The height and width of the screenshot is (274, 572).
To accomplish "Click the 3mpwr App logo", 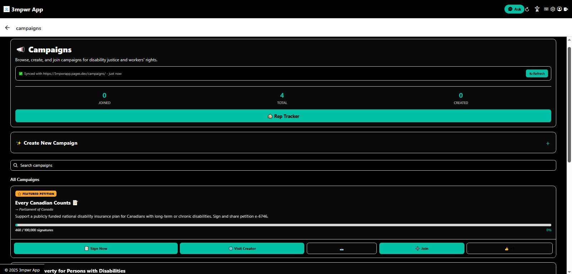I will pos(6,9).
